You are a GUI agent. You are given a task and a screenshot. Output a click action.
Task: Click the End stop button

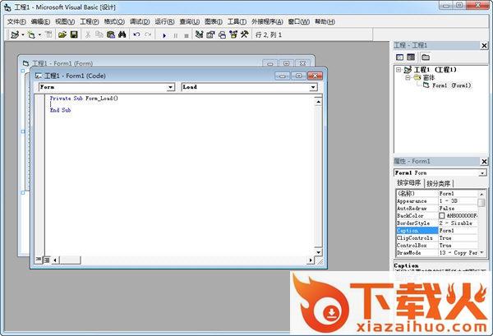(x=187, y=35)
